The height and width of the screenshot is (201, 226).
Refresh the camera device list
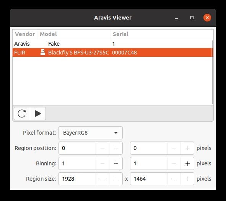tap(22, 114)
